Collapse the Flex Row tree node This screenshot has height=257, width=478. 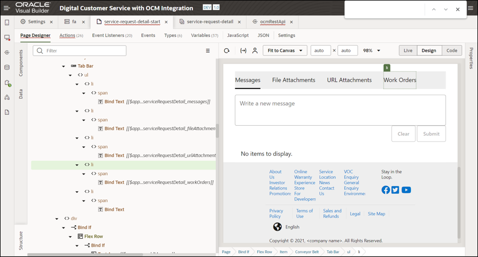click(70, 237)
